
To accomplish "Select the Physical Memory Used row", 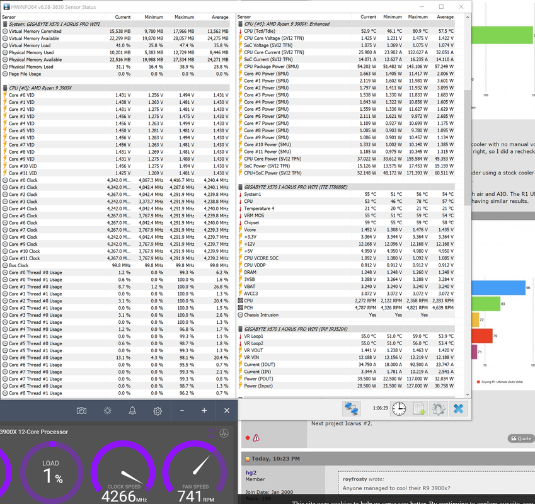I will (116, 52).
